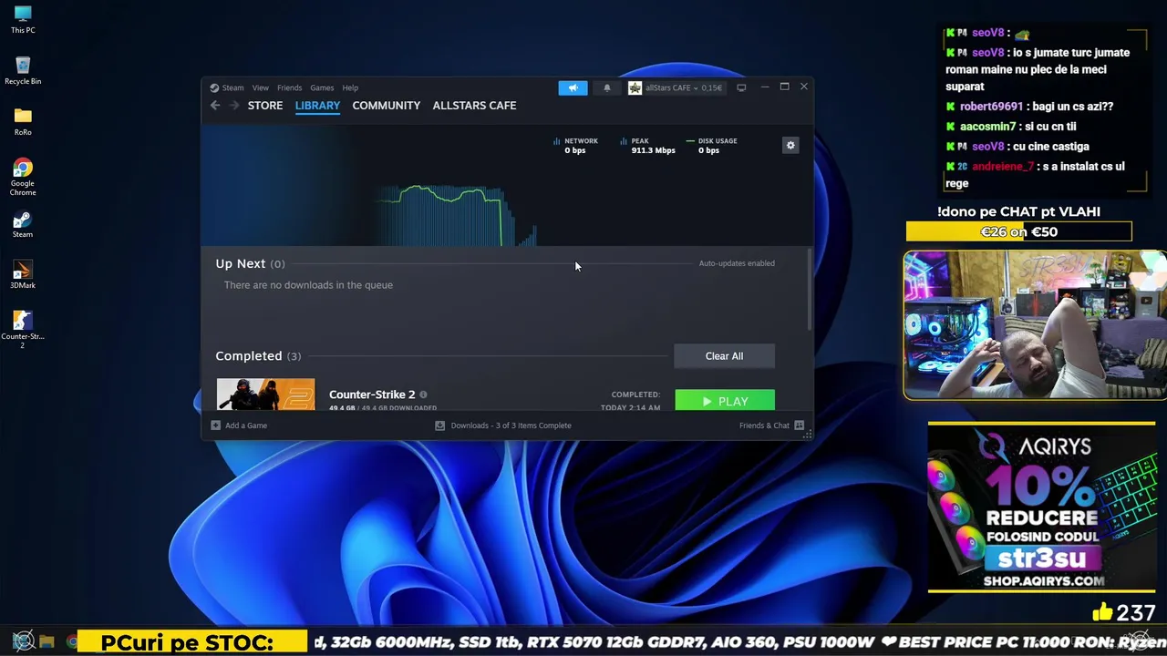This screenshot has width=1167, height=656.
Task: Open the Games menu
Action: point(322,87)
